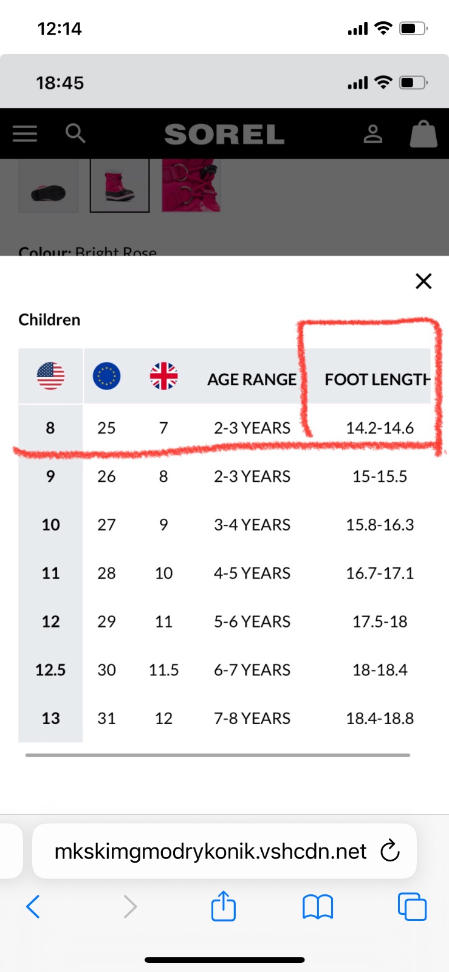The height and width of the screenshot is (972, 449).
Task: Tap the SOREL logo
Action: click(224, 134)
